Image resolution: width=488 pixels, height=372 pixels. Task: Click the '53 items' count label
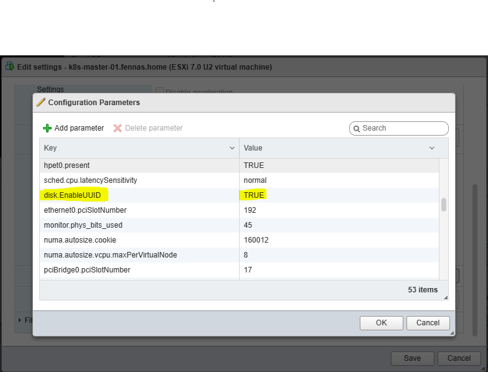pos(423,290)
